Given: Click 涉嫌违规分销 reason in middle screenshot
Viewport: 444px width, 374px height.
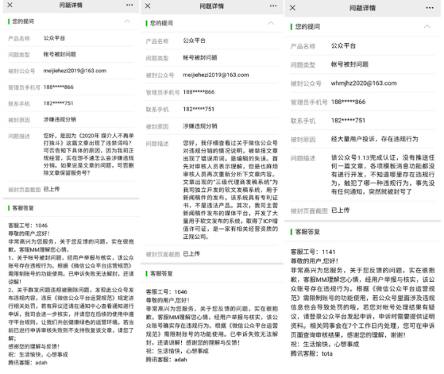Looking at the screenshot, I should [200, 126].
